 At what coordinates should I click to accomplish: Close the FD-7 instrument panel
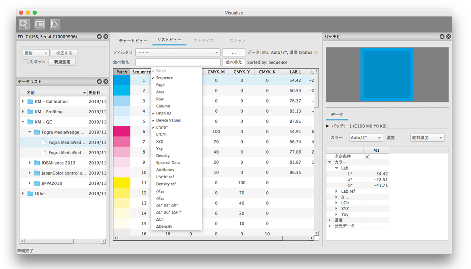pyautogui.click(x=106, y=37)
